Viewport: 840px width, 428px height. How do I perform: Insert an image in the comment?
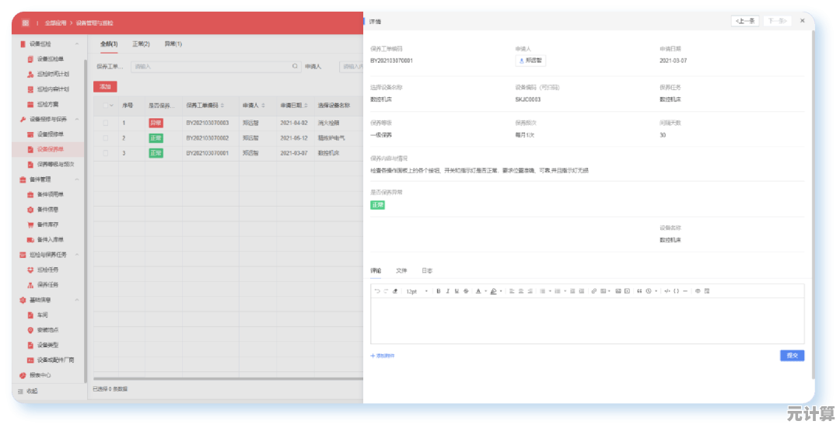point(618,291)
